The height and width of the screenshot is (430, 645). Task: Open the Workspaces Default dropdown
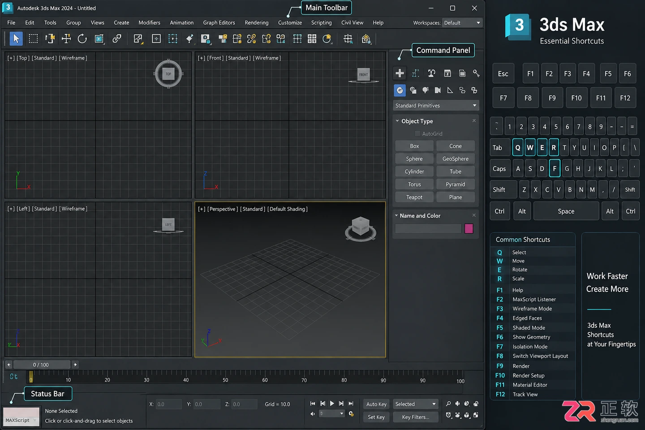tap(462, 23)
